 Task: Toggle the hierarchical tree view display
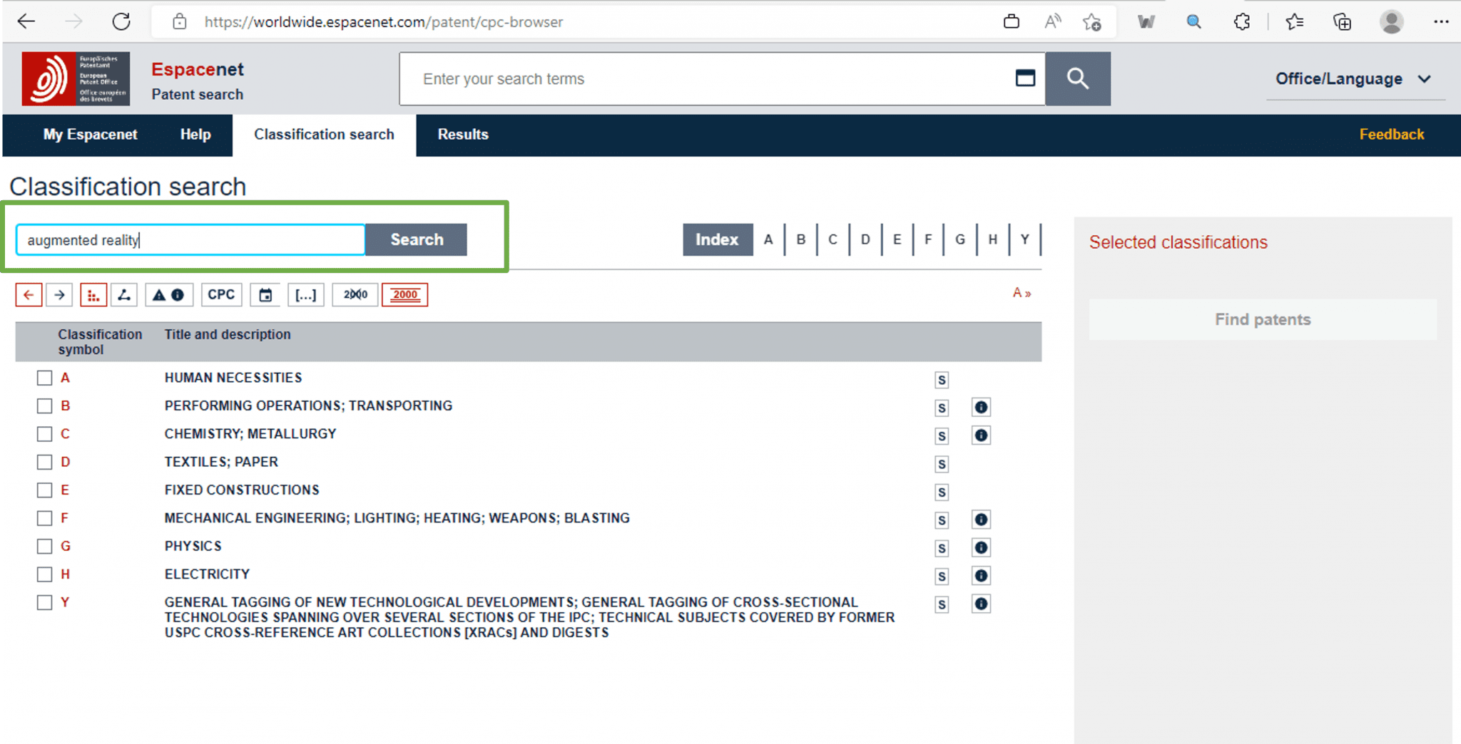pos(93,294)
